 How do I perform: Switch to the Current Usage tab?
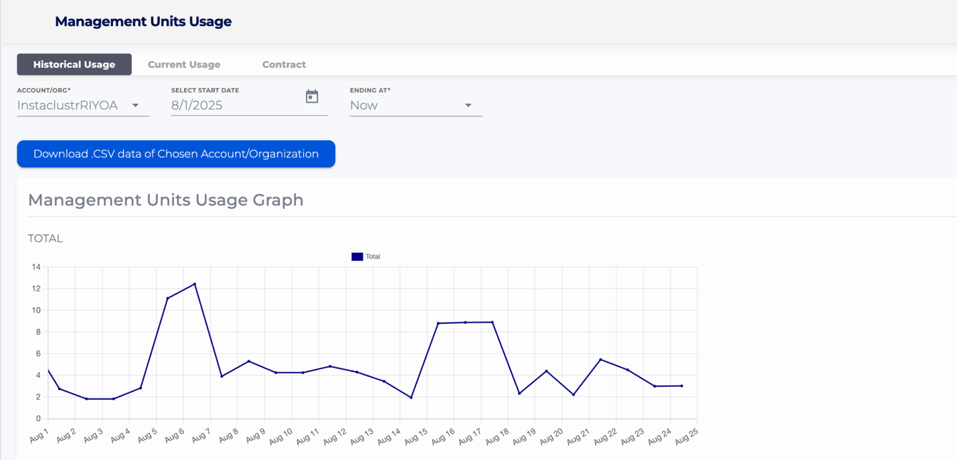184,64
